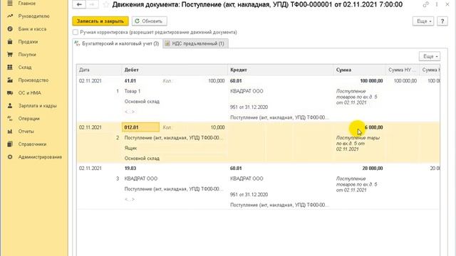The image size is (456, 256).
Task: Select the 20 000,00 sum value
Action: pos(373,169)
